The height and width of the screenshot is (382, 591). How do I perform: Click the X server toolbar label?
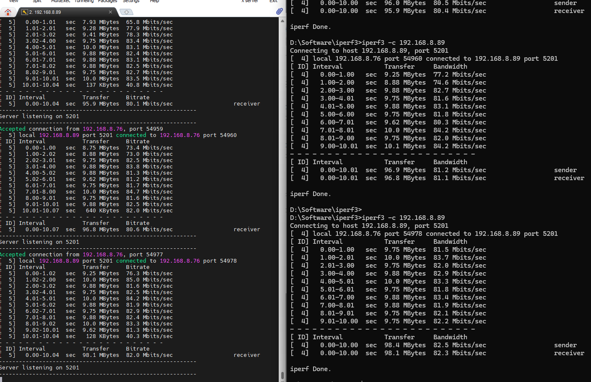point(250,1)
